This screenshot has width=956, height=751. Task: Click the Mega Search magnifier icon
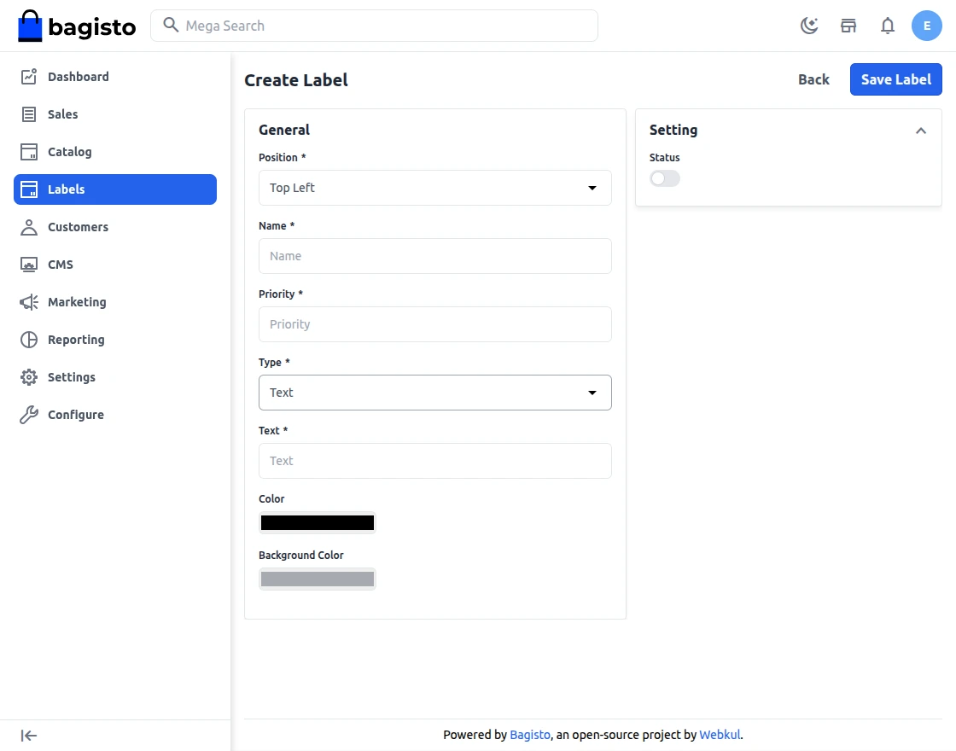(171, 25)
